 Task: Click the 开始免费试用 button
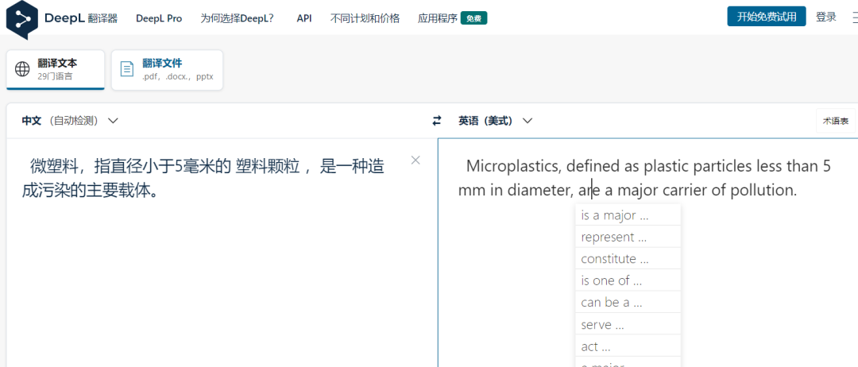click(x=766, y=17)
